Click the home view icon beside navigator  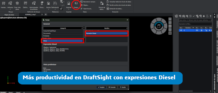click(170, 19)
